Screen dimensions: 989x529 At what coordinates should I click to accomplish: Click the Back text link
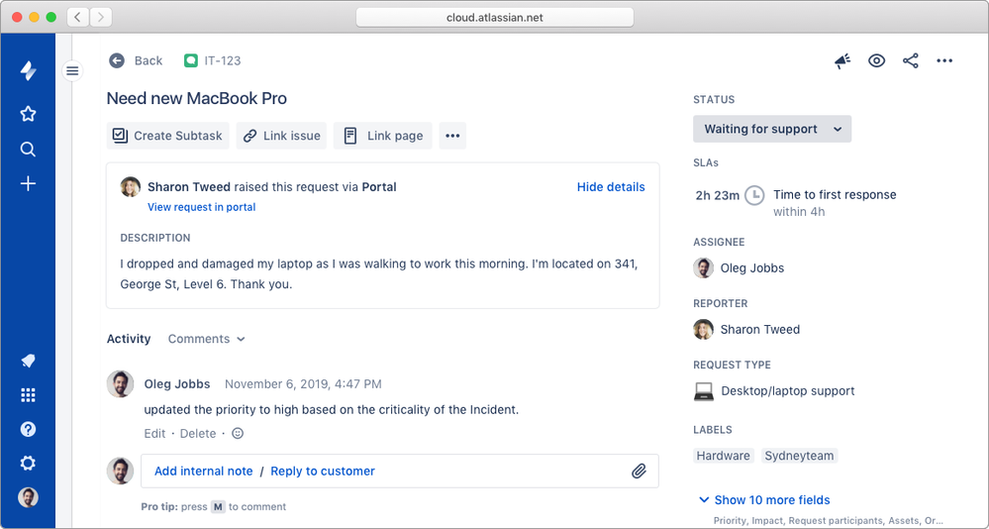[x=148, y=60]
